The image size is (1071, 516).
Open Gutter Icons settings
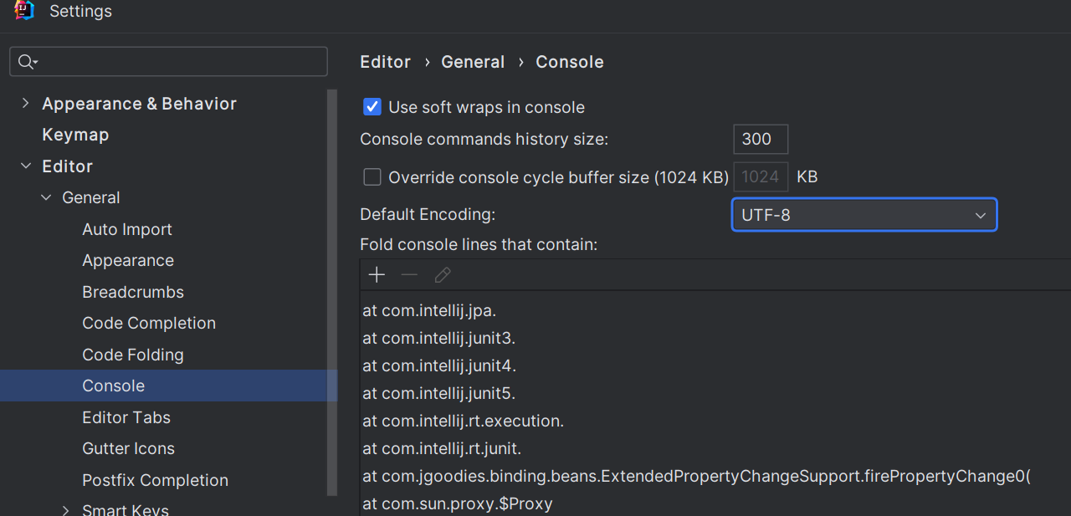129,448
